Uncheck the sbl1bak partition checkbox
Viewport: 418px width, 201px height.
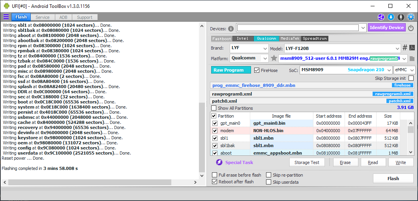tap(215, 146)
